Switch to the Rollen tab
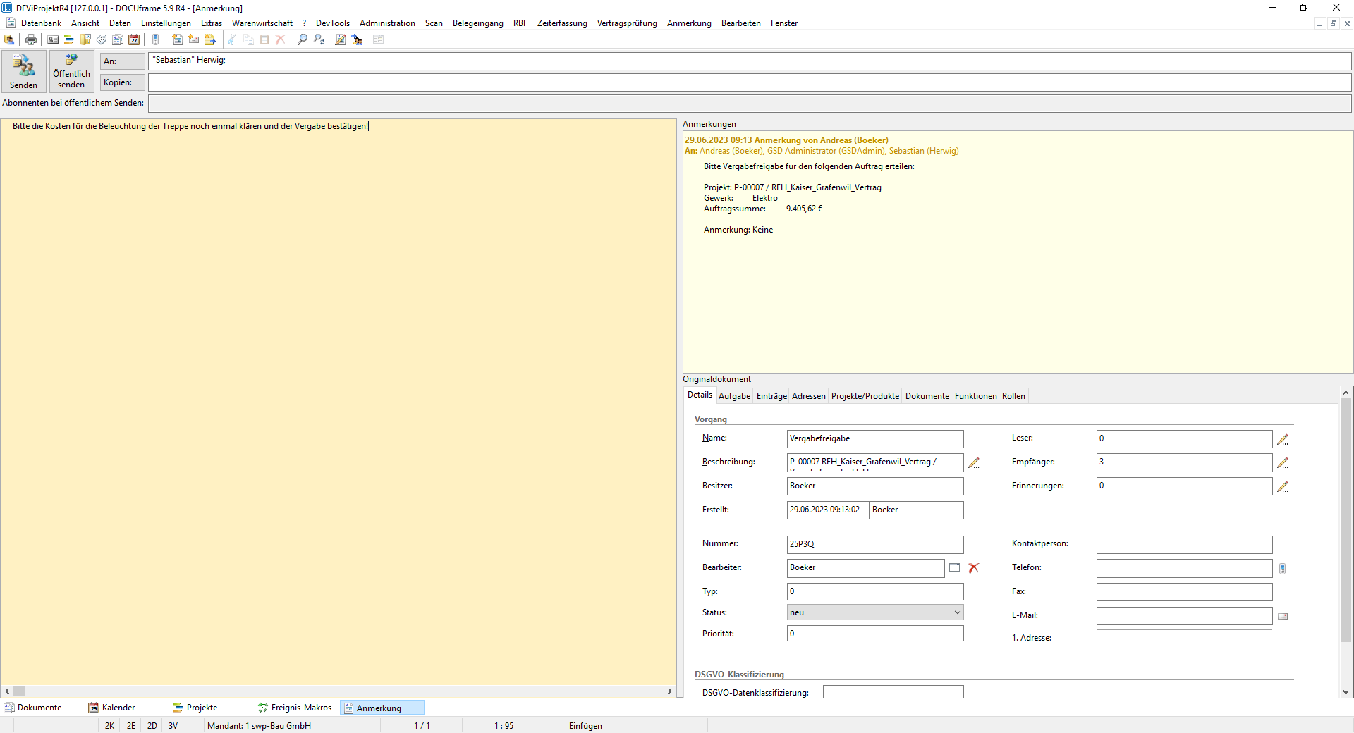 1013,396
